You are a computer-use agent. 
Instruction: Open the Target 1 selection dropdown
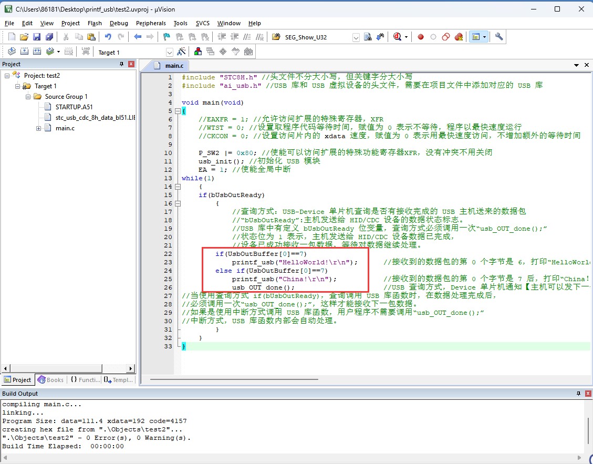pyautogui.click(x=170, y=52)
